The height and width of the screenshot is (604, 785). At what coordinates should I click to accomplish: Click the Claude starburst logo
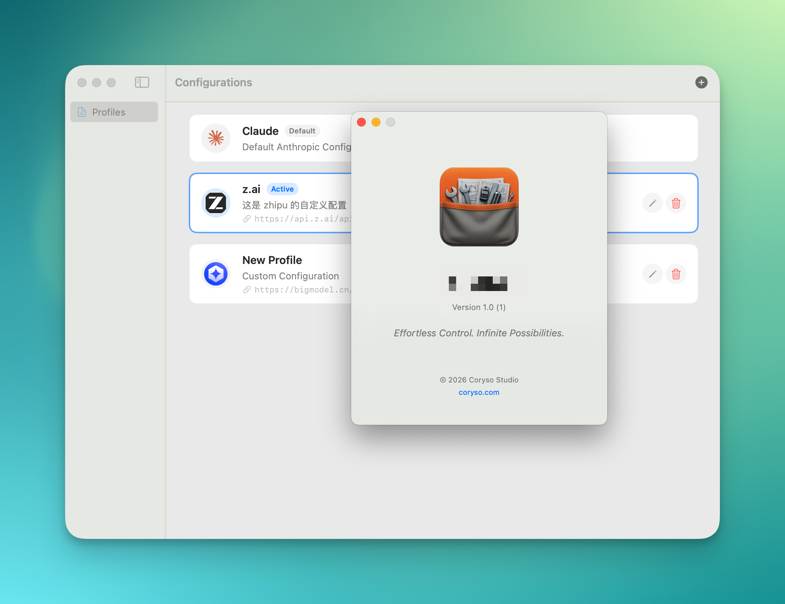click(216, 138)
